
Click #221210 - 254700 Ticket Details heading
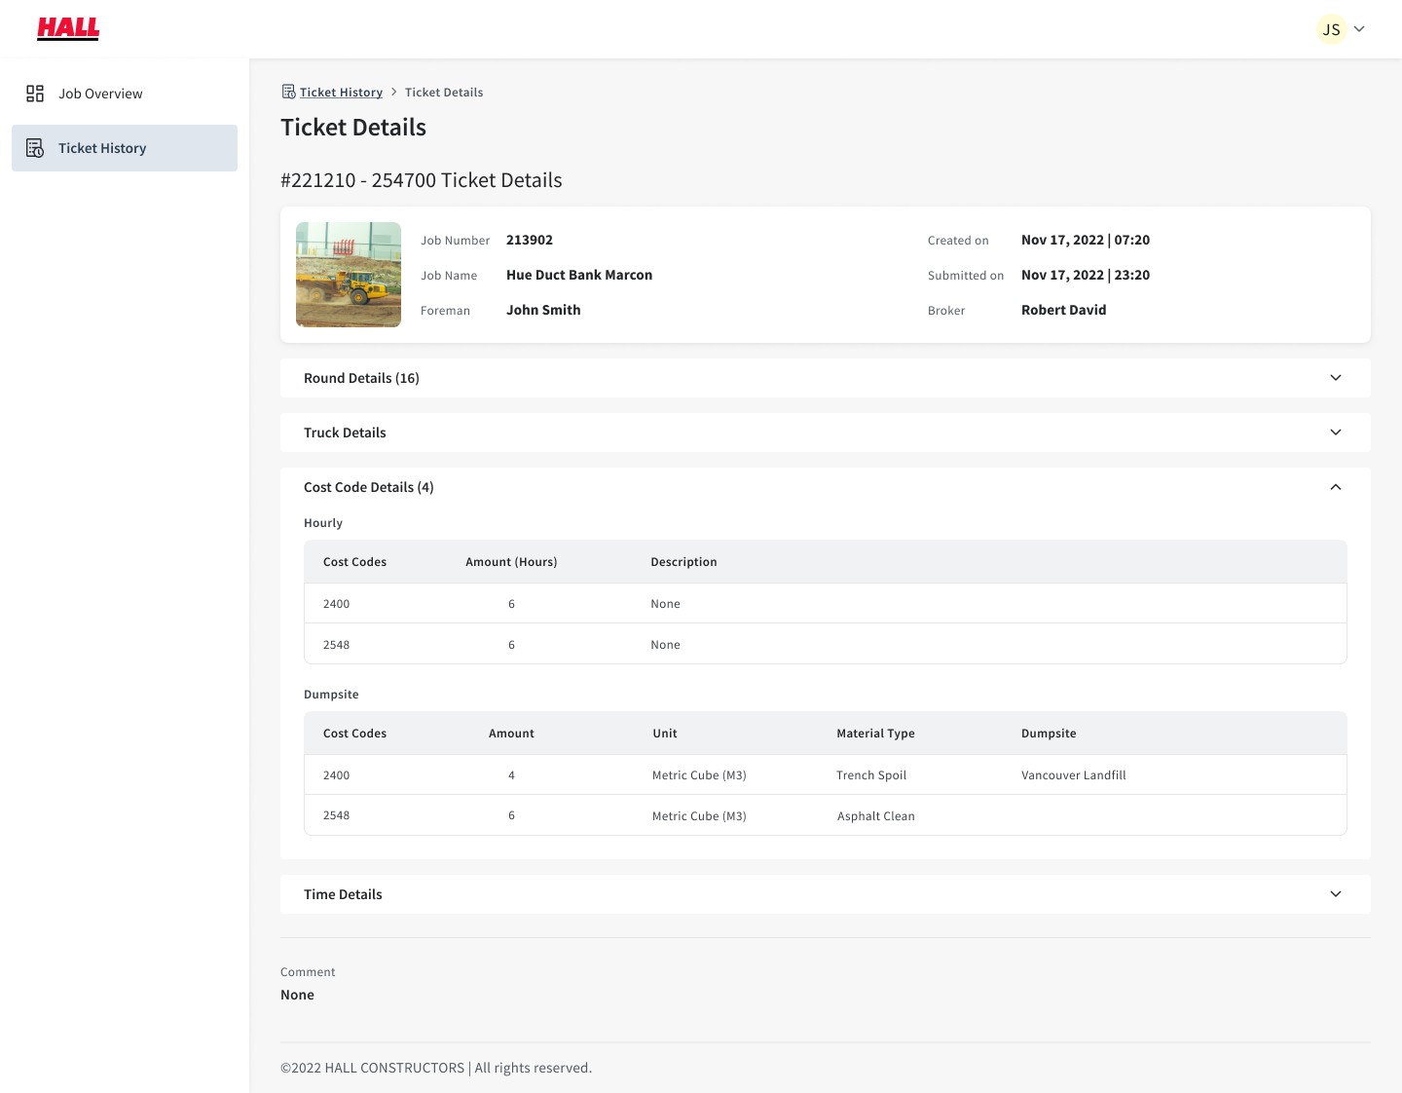[x=422, y=180]
